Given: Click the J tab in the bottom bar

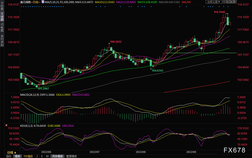Looking at the screenshot, I should point(37,156).
